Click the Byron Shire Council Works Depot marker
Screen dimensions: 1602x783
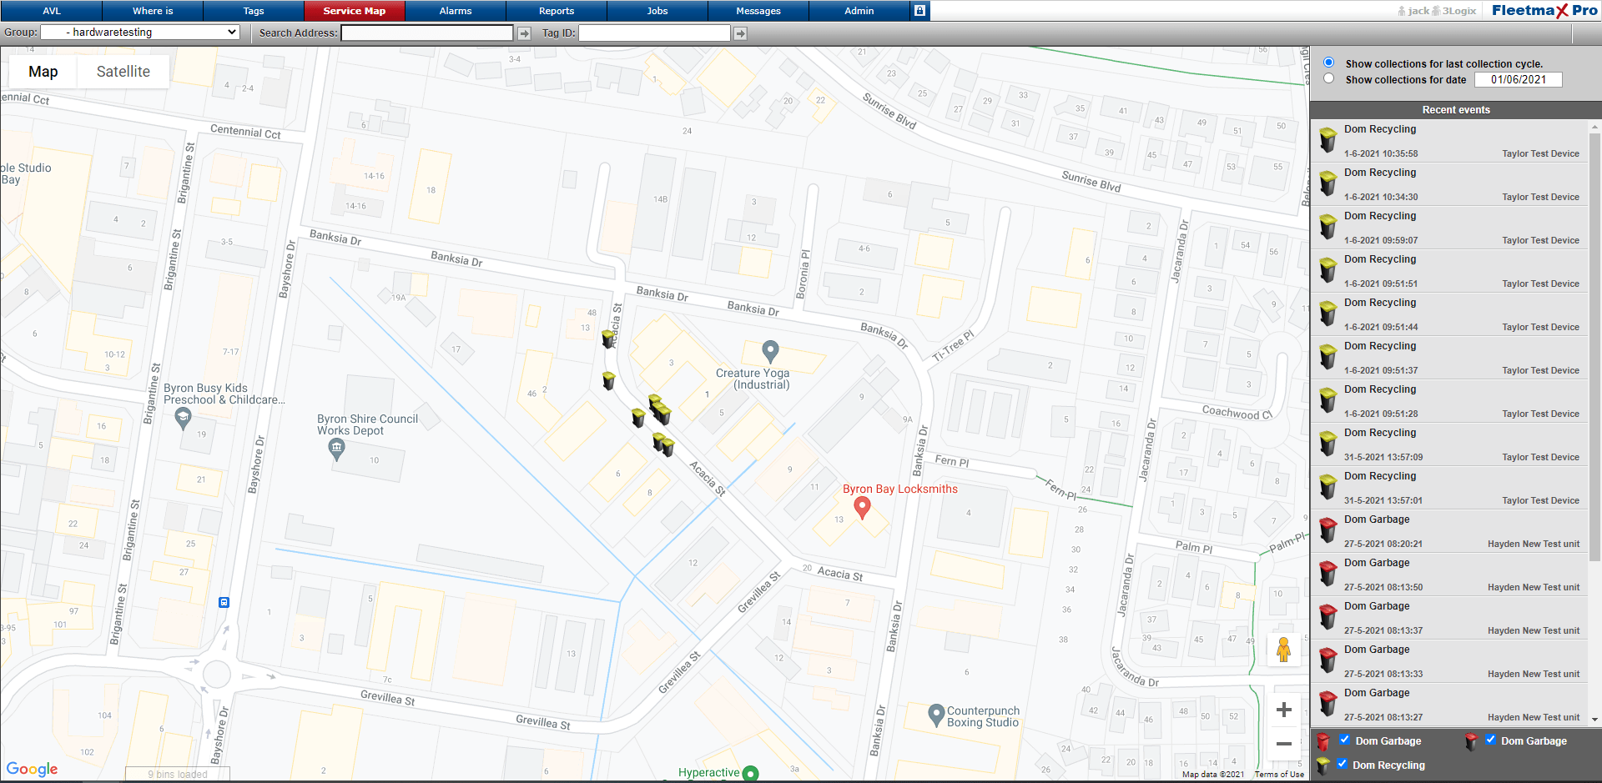tap(336, 449)
